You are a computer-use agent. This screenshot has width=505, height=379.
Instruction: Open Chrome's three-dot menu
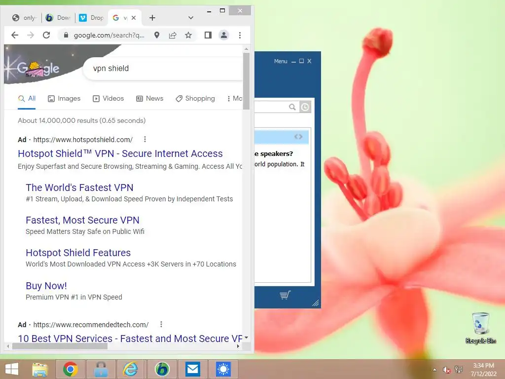click(x=240, y=35)
